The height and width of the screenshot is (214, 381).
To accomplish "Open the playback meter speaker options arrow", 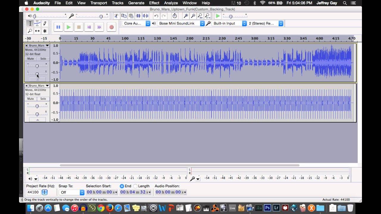I will (x=36, y=179).
